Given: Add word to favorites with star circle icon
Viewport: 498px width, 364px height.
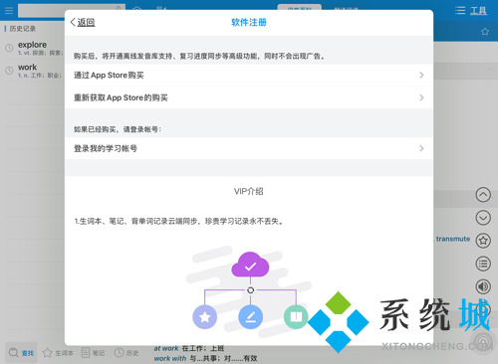Looking at the screenshot, I should click(483, 241).
